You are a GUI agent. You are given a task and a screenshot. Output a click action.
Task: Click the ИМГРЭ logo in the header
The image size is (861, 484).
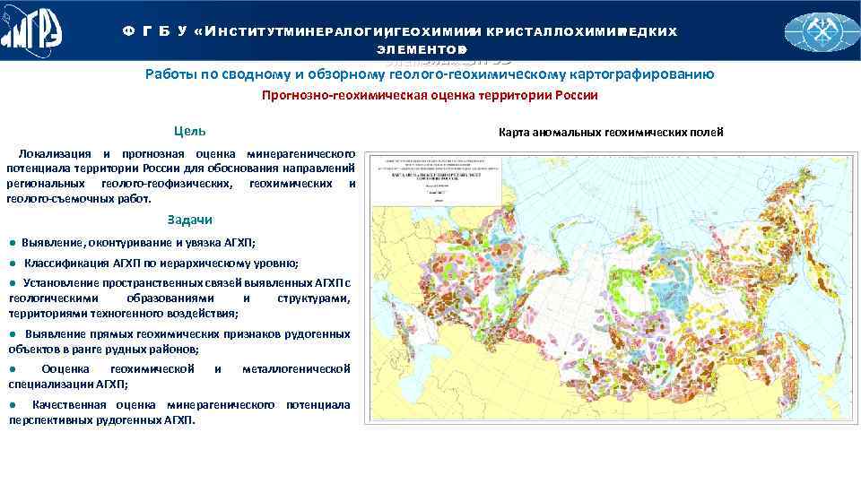coord(31,31)
